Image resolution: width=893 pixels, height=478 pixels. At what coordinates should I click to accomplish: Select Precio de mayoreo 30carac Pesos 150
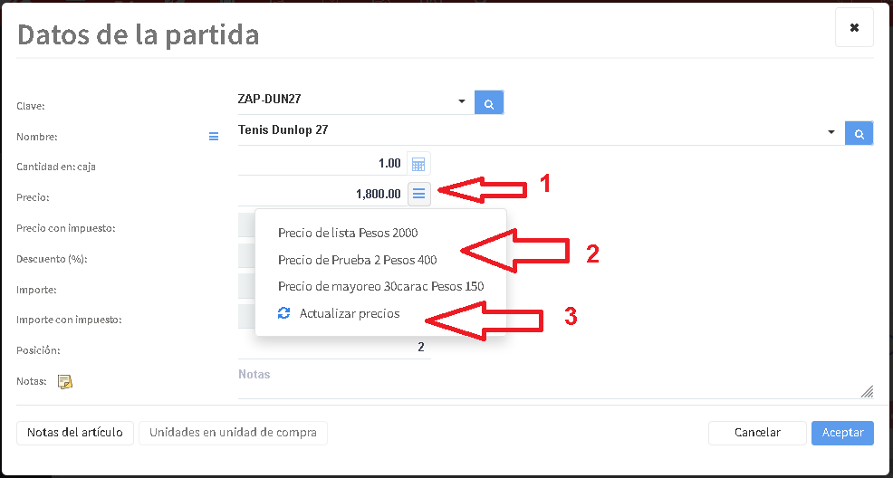380,286
